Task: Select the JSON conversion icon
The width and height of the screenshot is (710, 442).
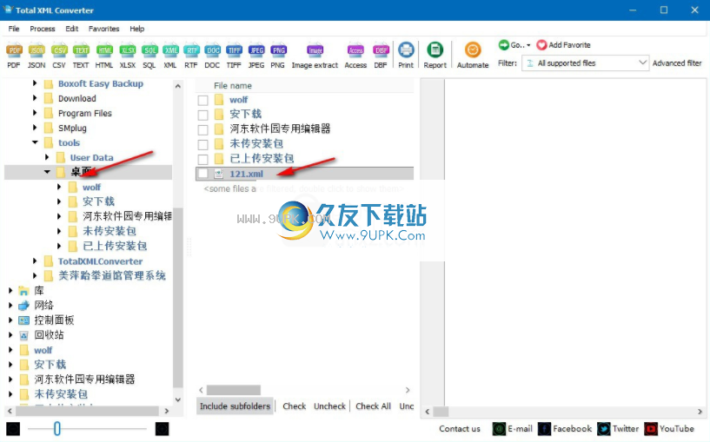Action: [36, 56]
